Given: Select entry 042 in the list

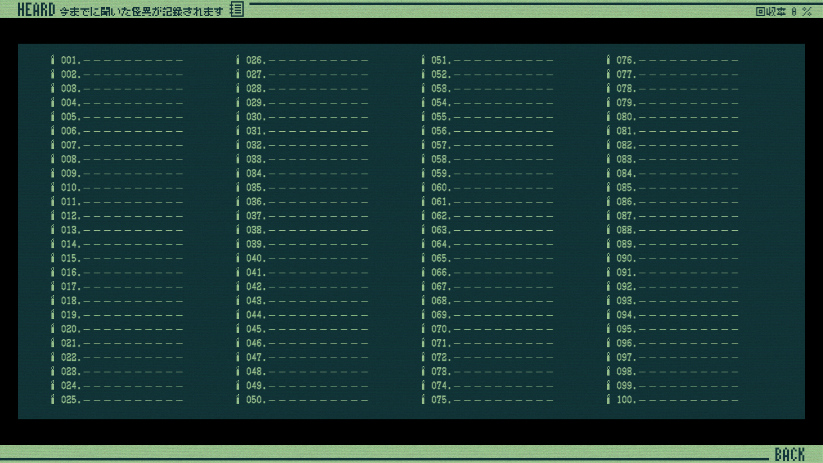Looking at the screenshot, I should tap(302, 287).
